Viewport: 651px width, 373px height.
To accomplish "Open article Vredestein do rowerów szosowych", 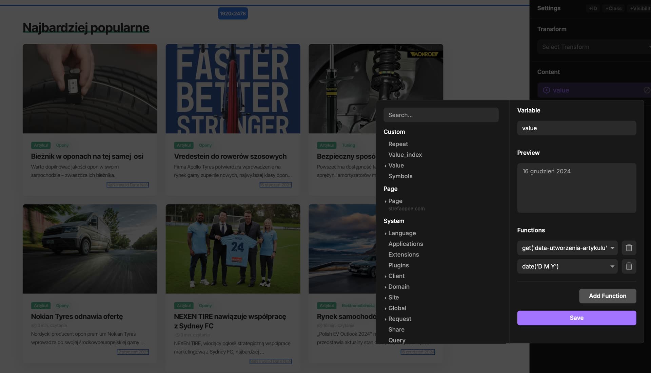I will click(230, 156).
